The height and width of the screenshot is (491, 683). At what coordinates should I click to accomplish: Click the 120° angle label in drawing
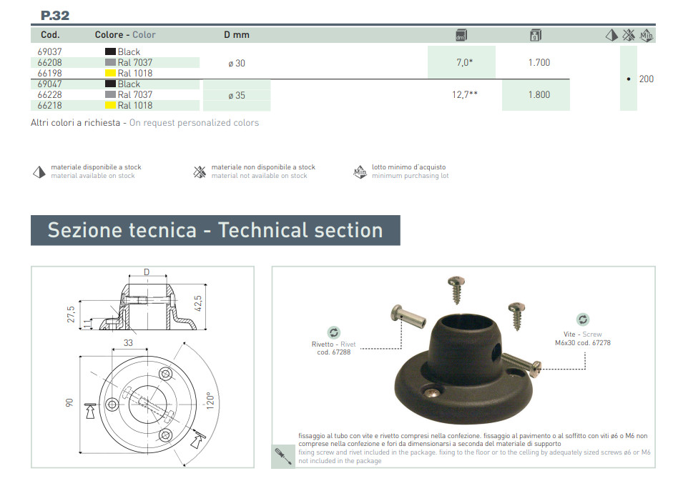[x=210, y=400]
